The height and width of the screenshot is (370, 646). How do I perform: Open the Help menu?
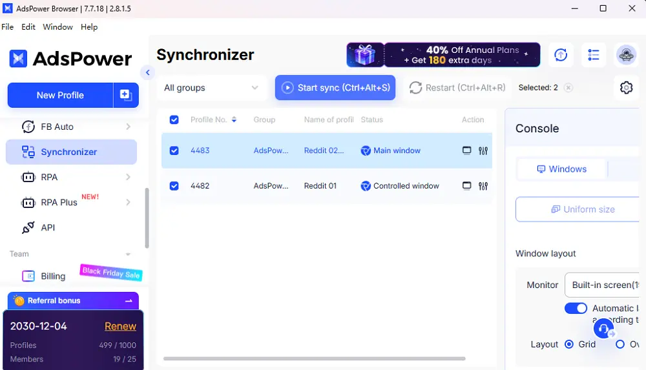click(89, 26)
